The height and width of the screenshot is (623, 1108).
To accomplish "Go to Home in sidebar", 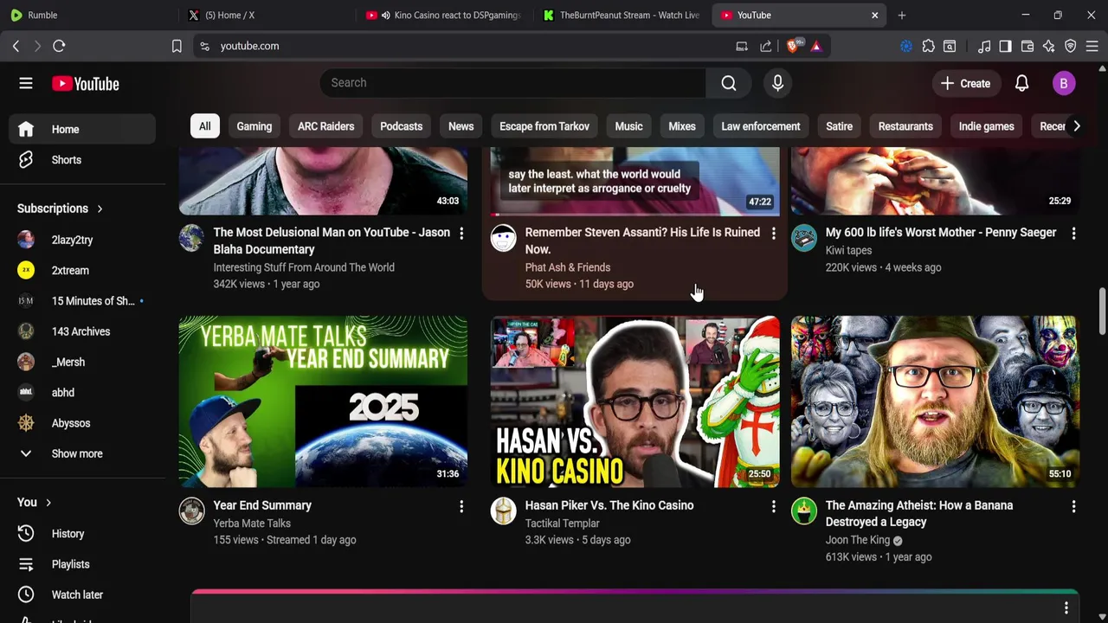I will 82,129.
